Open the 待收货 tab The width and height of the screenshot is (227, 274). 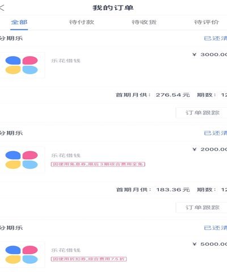tap(144, 22)
